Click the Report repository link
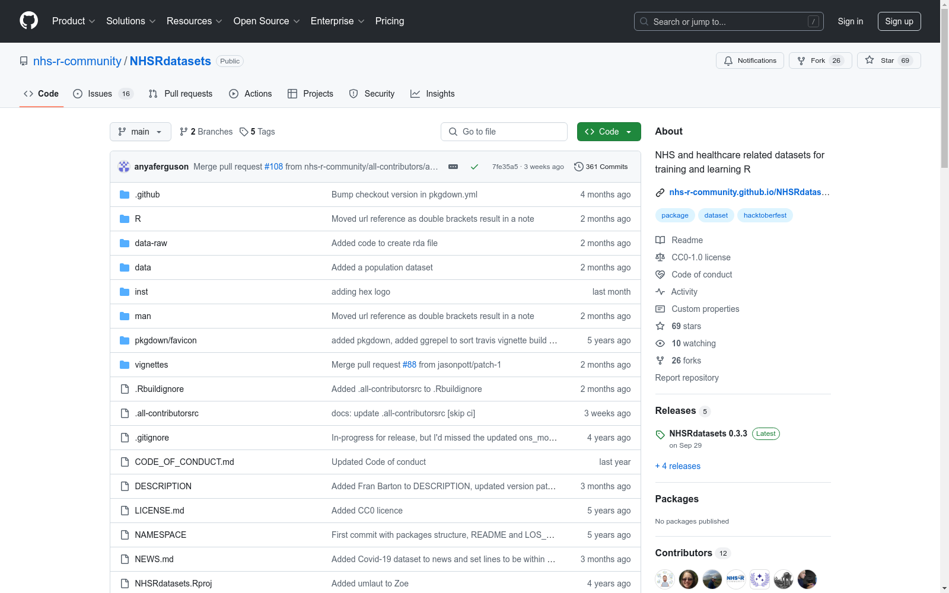Screen dimensions: 949x593 pyautogui.click(x=687, y=378)
